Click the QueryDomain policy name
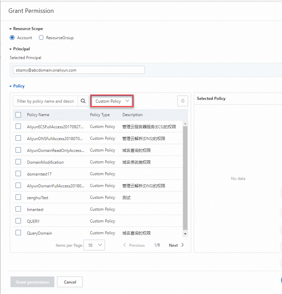The image size is (282, 294). pyautogui.click(x=40, y=233)
